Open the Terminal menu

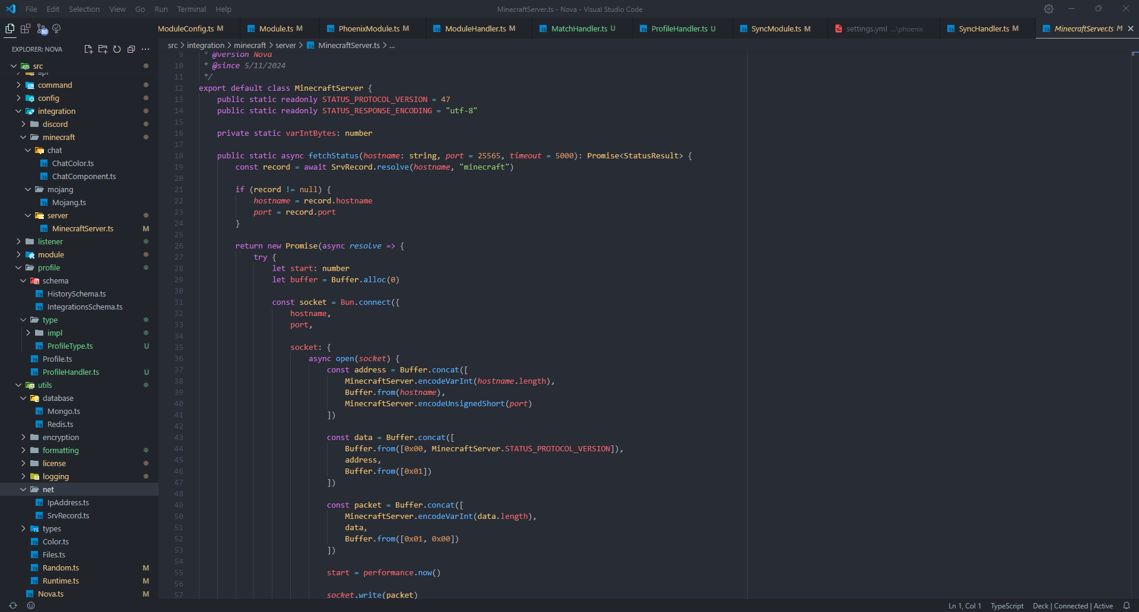(x=192, y=9)
